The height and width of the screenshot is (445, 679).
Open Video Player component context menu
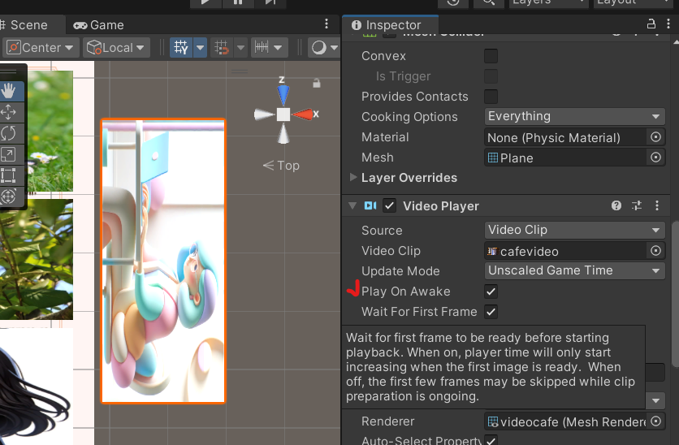point(657,205)
